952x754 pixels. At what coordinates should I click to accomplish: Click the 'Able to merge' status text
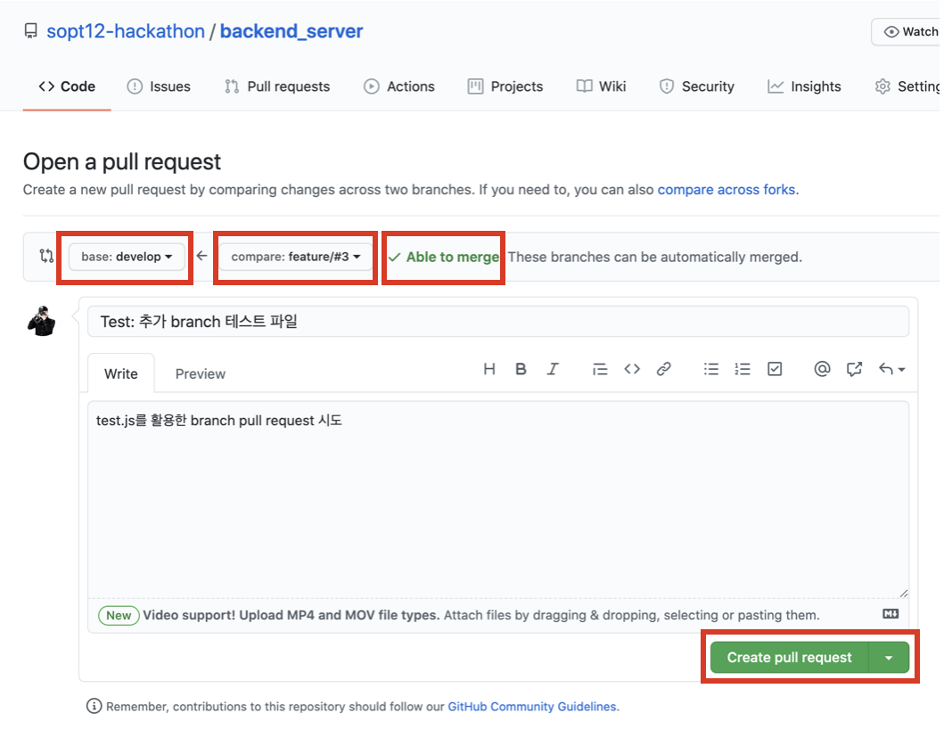coord(452,257)
